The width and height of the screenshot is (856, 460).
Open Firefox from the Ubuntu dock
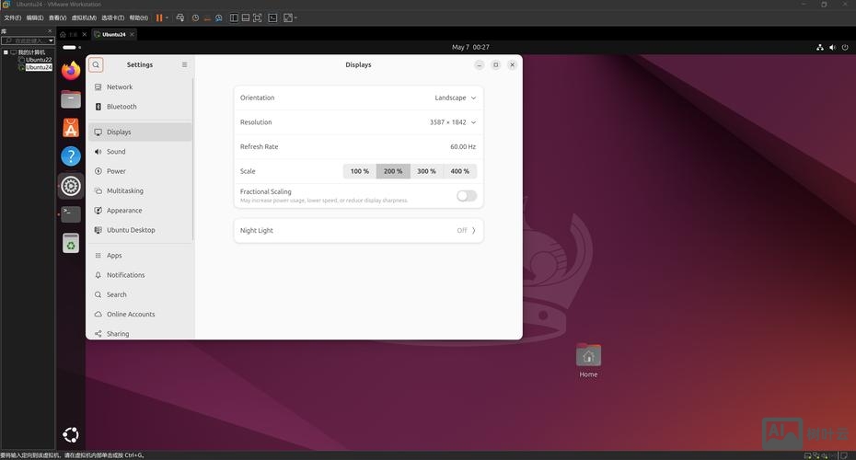[x=71, y=71]
